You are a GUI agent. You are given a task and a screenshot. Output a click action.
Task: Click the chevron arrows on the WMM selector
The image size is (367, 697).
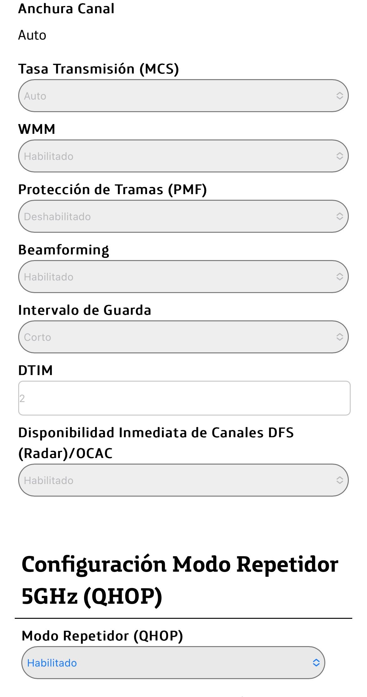pyautogui.click(x=340, y=156)
